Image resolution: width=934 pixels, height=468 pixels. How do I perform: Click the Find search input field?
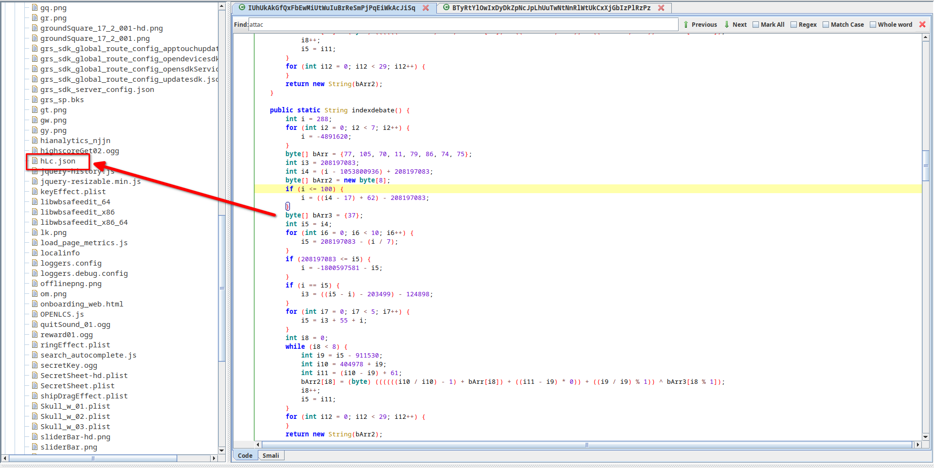click(x=463, y=24)
